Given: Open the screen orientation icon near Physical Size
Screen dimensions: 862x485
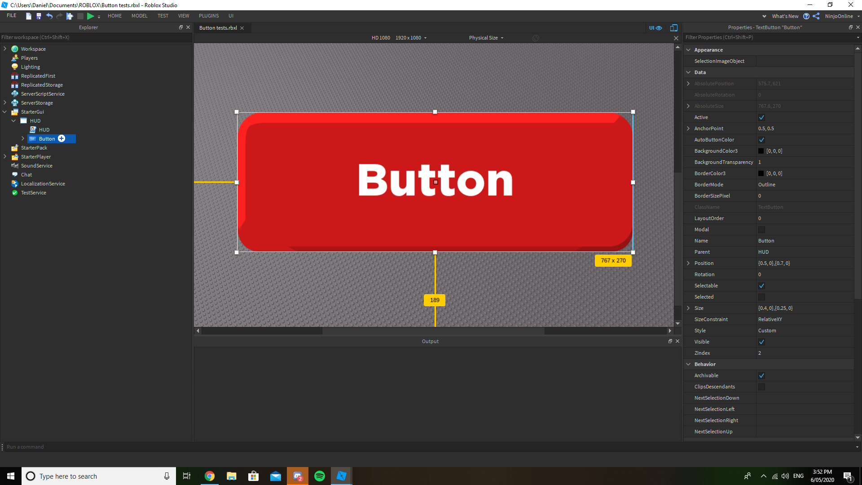Looking at the screenshot, I should [535, 38].
